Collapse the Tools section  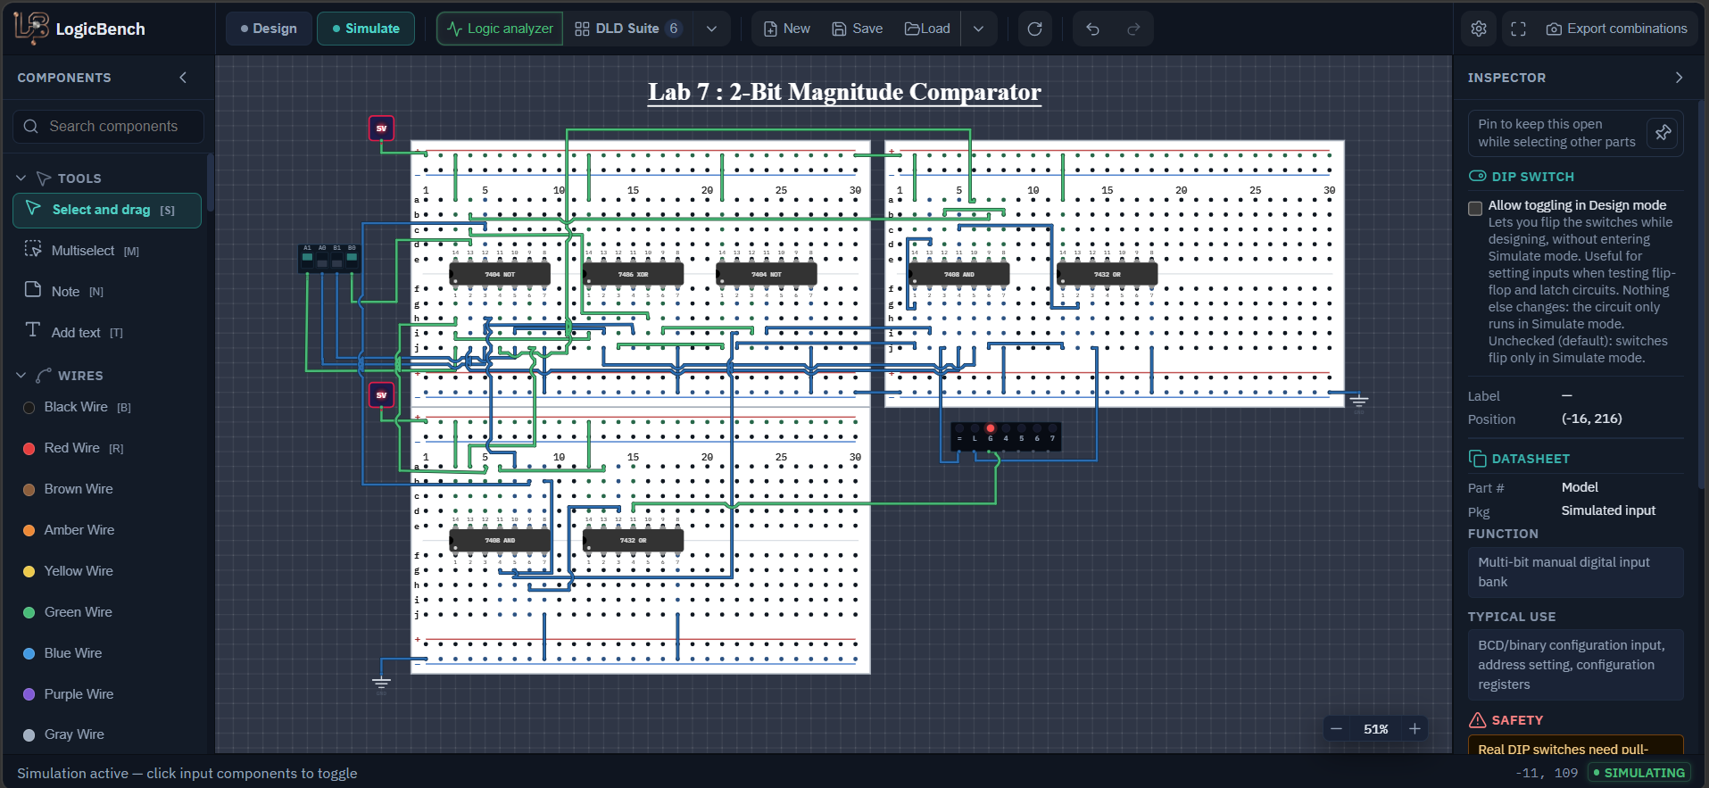pos(21,178)
